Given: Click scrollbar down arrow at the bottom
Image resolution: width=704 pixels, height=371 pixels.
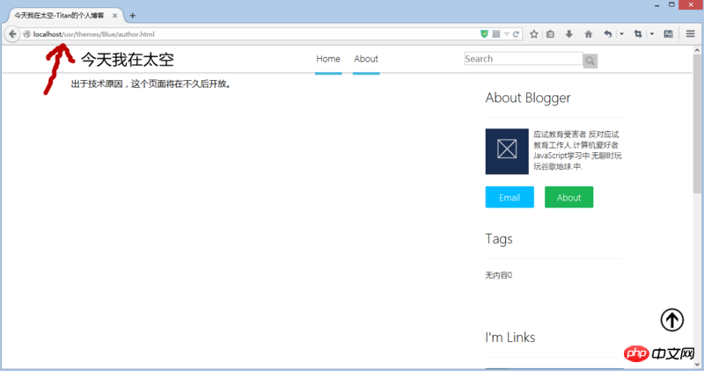Looking at the screenshot, I should click(697, 364).
